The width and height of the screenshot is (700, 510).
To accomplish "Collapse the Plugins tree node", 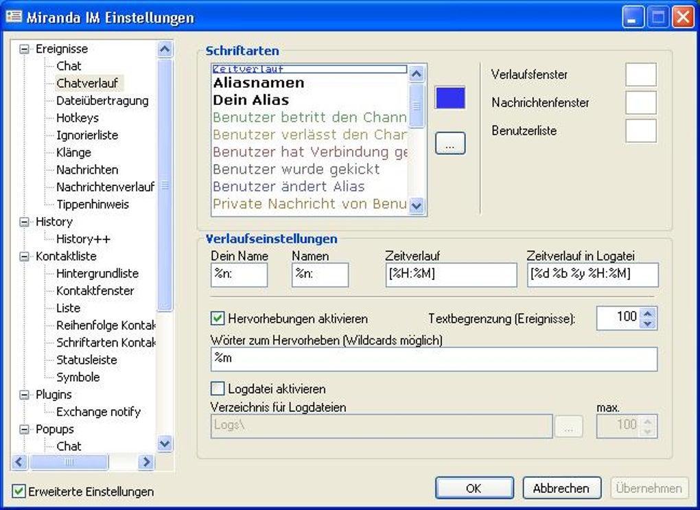I will (x=25, y=395).
